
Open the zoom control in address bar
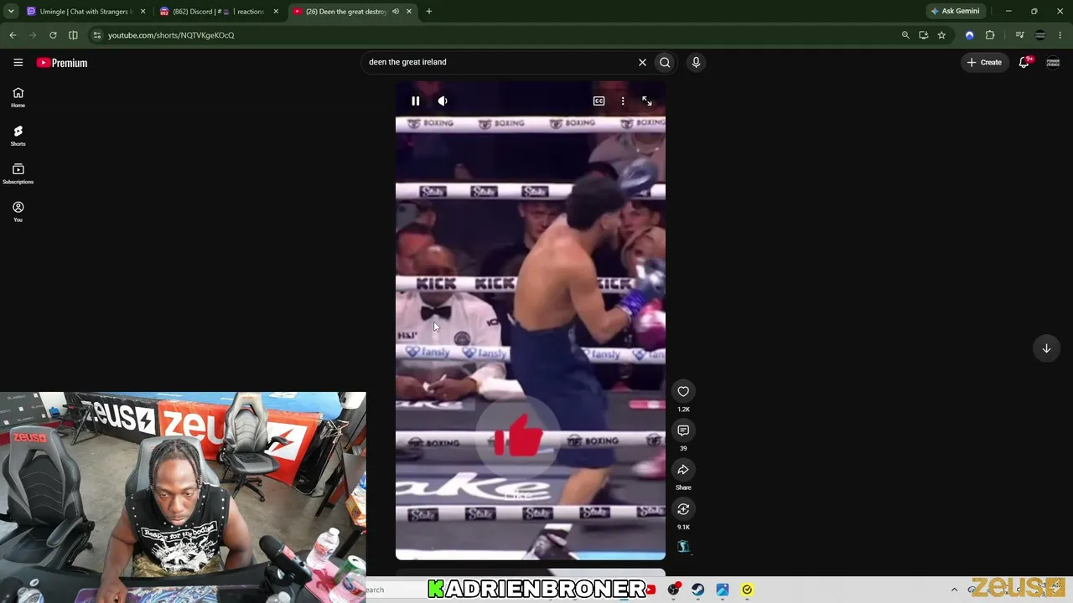[x=905, y=35]
